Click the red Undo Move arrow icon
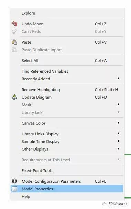 (x=14, y=24)
